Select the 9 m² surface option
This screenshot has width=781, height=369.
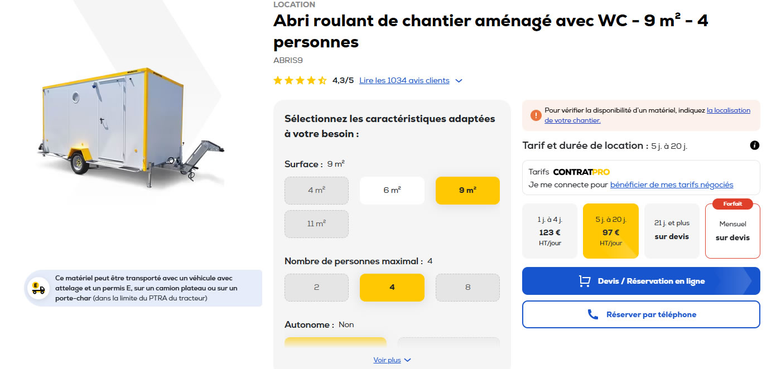467,191
